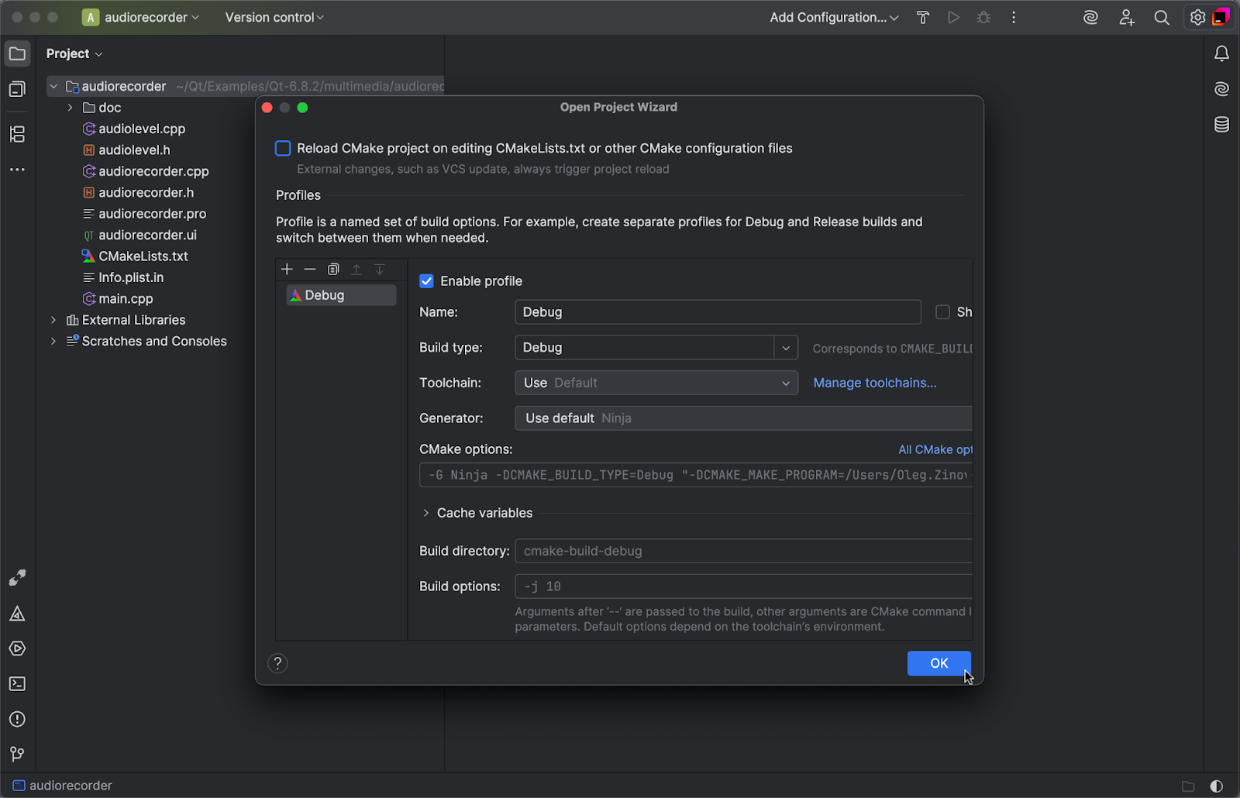Show more tool windows ellipsis
This screenshot has width=1240, height=798.
17,169
